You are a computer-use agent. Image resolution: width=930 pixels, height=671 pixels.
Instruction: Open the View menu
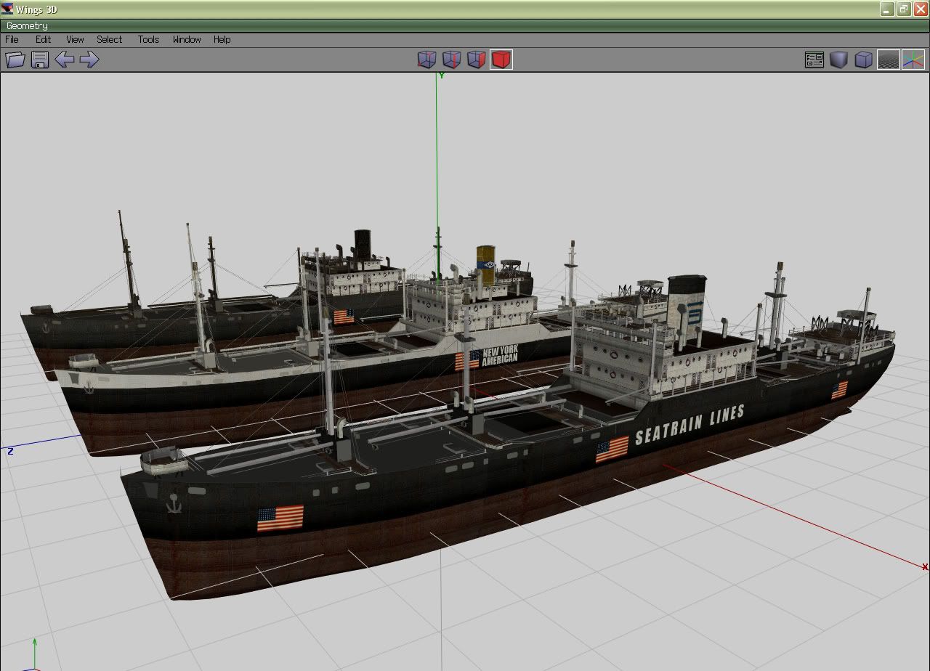(75, 39)
